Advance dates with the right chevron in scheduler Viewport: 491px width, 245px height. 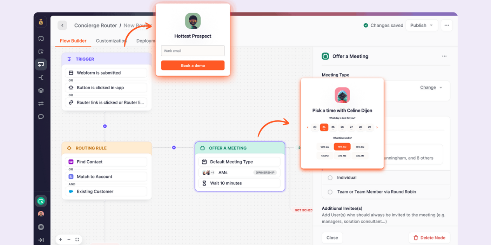point(377,127)
